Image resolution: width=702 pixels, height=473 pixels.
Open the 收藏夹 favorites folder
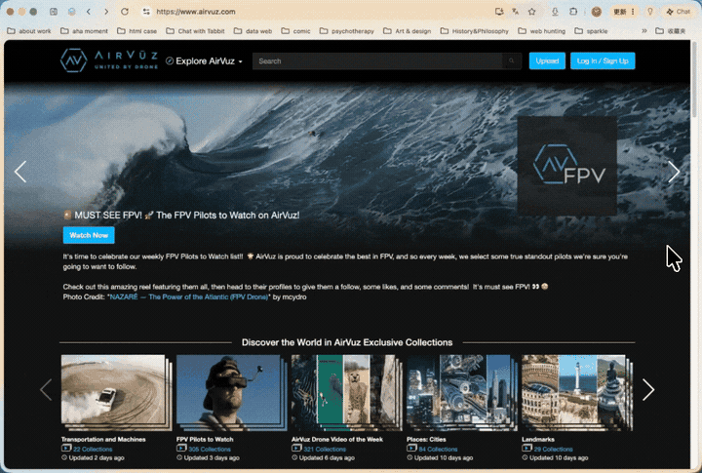coord(671,31)
